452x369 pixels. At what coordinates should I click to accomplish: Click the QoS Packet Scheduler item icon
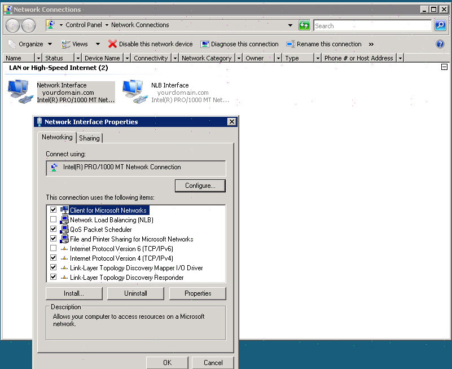click(x=64, y=229)
